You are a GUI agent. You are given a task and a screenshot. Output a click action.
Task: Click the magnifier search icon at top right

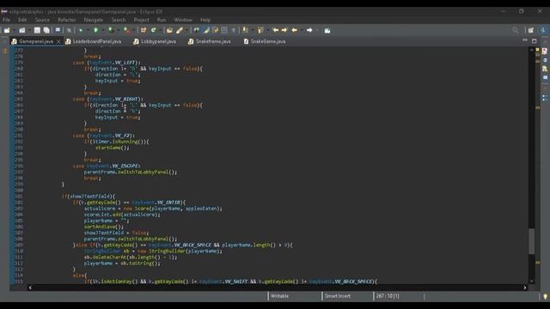516,31
